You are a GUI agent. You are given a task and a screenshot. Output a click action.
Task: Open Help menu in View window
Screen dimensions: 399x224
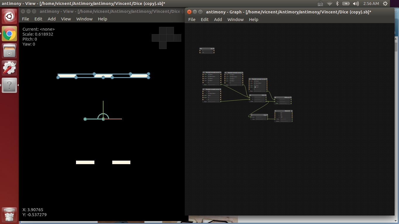(103, 19)
